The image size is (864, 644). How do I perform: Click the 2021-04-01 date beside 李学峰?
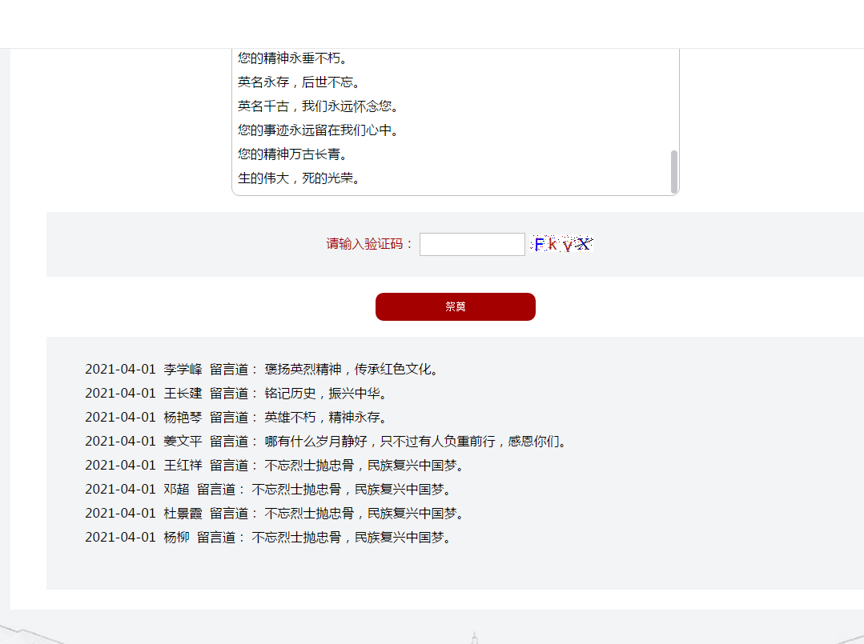point(120,370)
